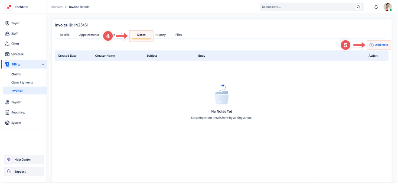
Task: Click the Eachbase brand name
Action: tap(22, 7)
